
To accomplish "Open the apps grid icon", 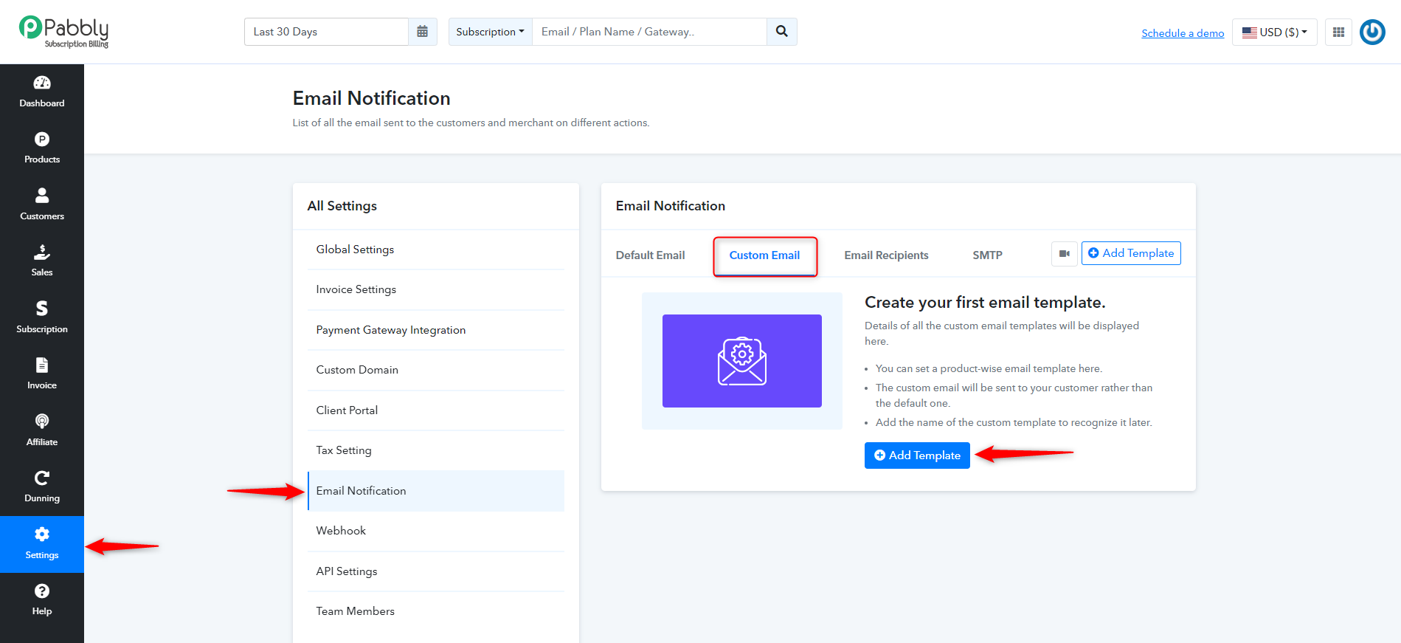I will point(1338,32).
